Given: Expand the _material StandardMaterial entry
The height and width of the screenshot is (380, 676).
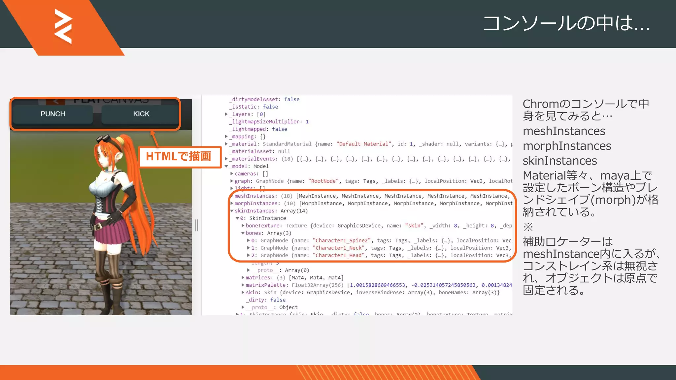Looking at the screenshot, I should [226, 144].
